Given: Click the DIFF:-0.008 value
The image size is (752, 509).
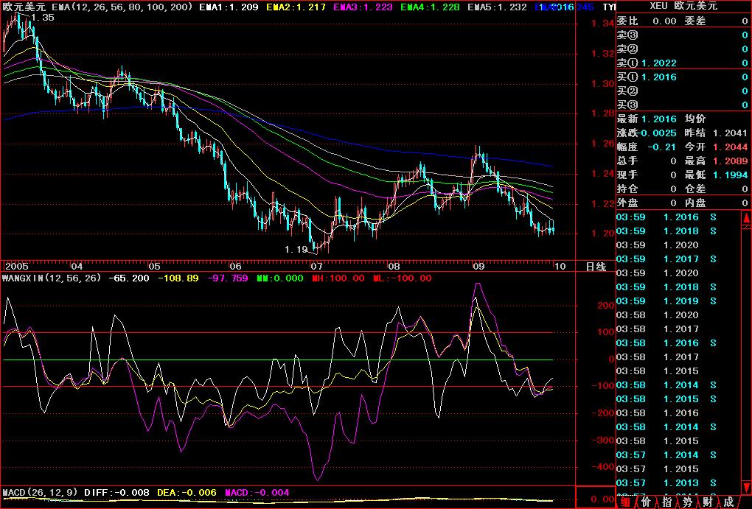Looking at the screenshot, I should (x=116, y=492).
